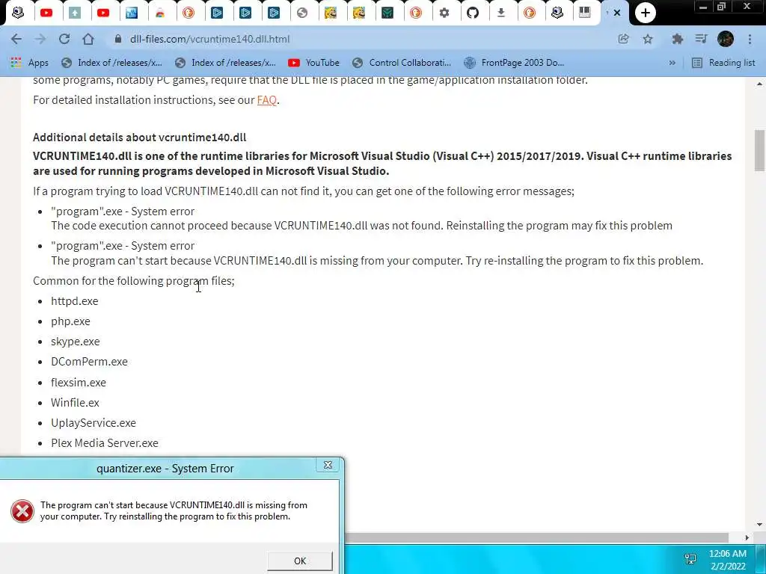Open a new tab with plus button

click(646, 13)
